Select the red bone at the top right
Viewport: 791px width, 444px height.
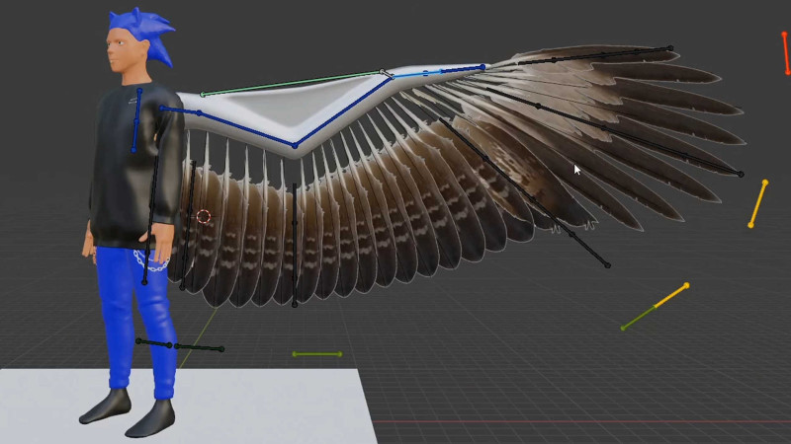click(785, 53)
